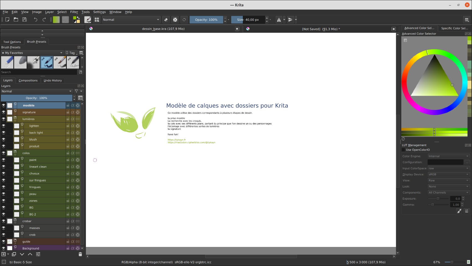Open the Layer menu

49,12
